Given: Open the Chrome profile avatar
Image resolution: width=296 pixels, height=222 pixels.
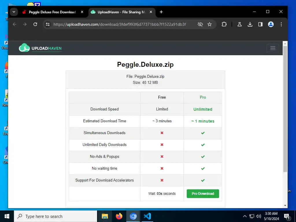Looking at the screenshot, I should coord(271,24).
